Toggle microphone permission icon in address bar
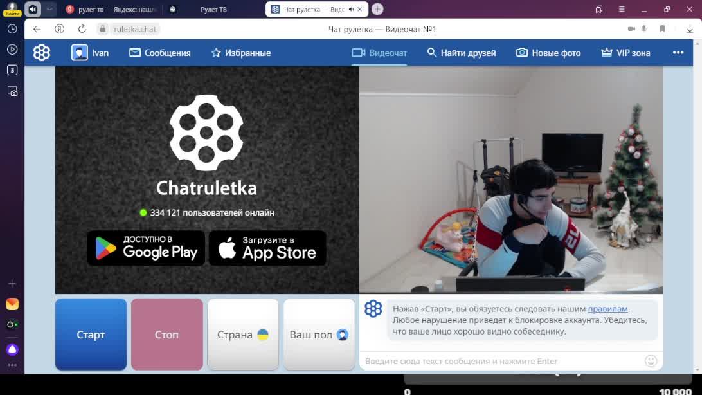The image size is (702, 395). pos(644,29)
